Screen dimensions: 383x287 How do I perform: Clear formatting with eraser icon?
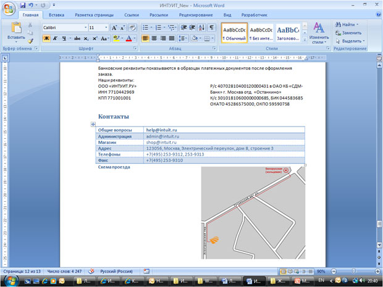(x=133, y=28)
